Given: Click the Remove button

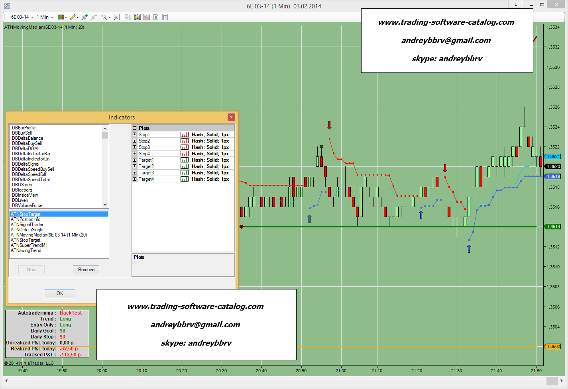Looking at the screenshot, I should (86, 270).
